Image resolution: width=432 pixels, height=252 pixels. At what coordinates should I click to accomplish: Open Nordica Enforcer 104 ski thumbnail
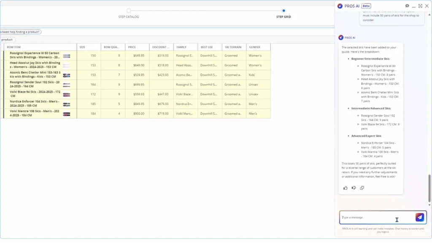pos(66,104)
